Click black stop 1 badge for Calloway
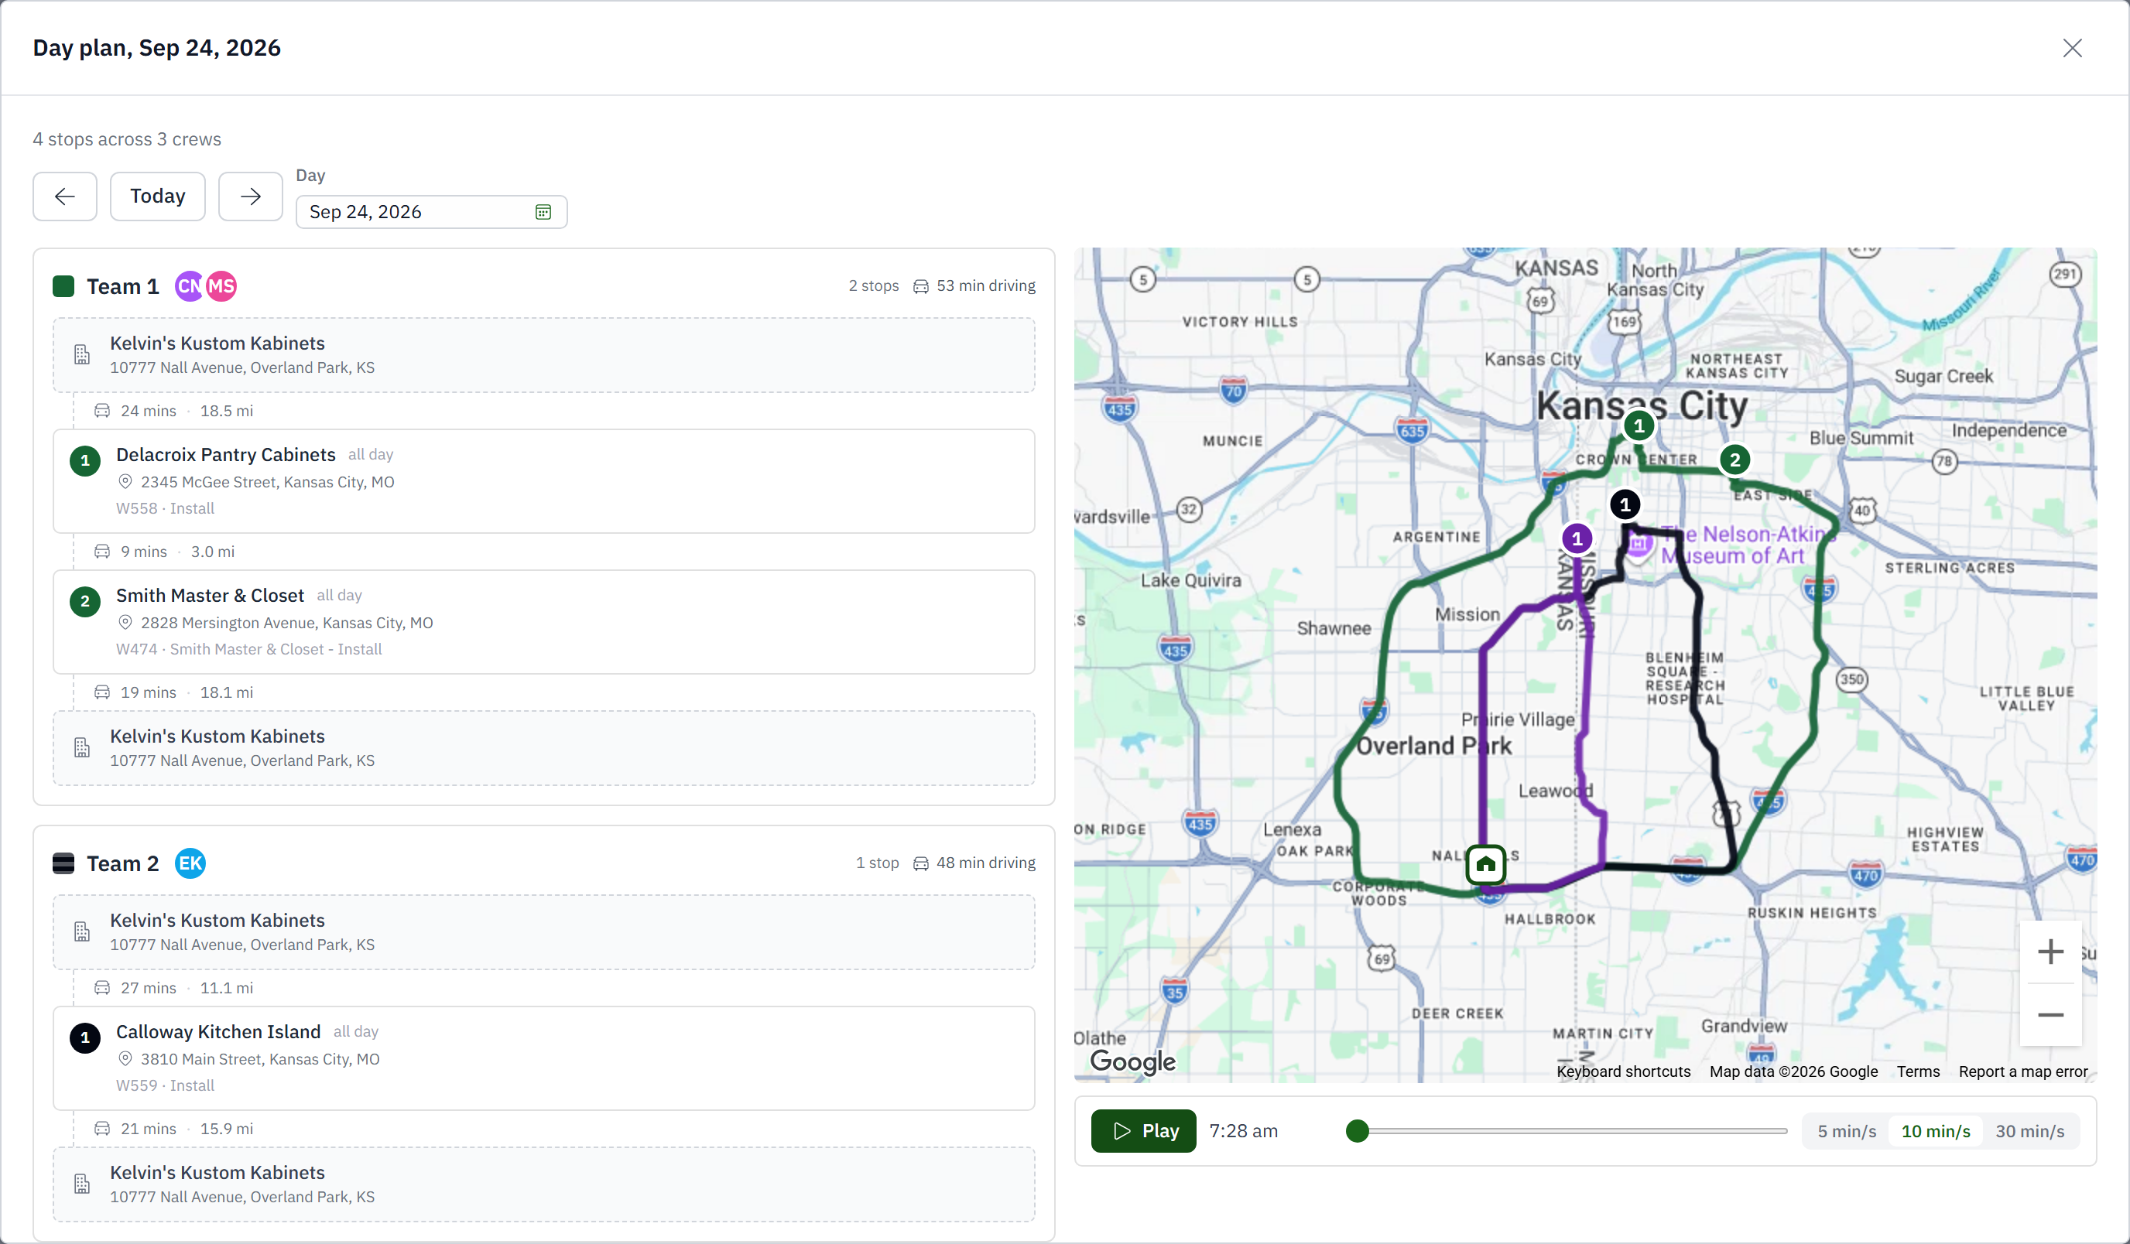The height and width of the screenshot is (1244, 2130). coord(84,1037)
